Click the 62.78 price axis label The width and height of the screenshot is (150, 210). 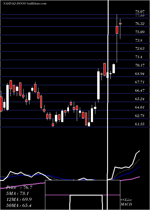[x=140, y=115]
